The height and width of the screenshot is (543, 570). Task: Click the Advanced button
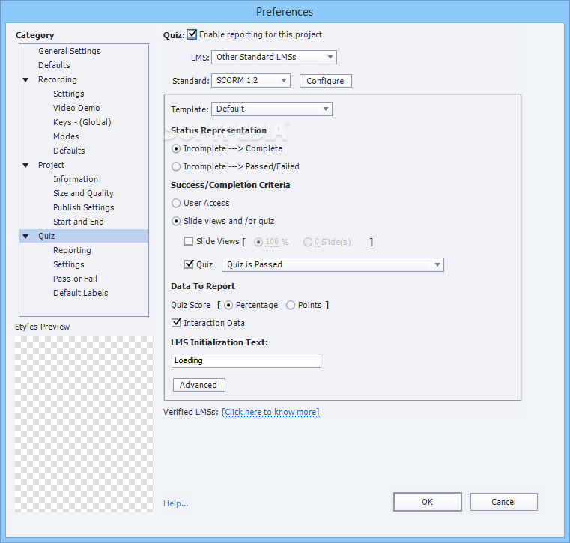pyautogui.click(x=198, y=385)
